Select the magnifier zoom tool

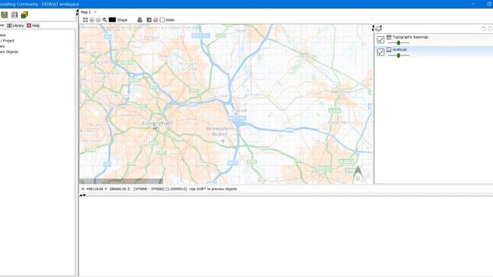point(105,20)
